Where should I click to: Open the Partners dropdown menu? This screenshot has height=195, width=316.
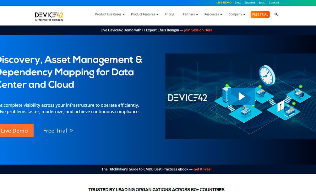point(190,14)
